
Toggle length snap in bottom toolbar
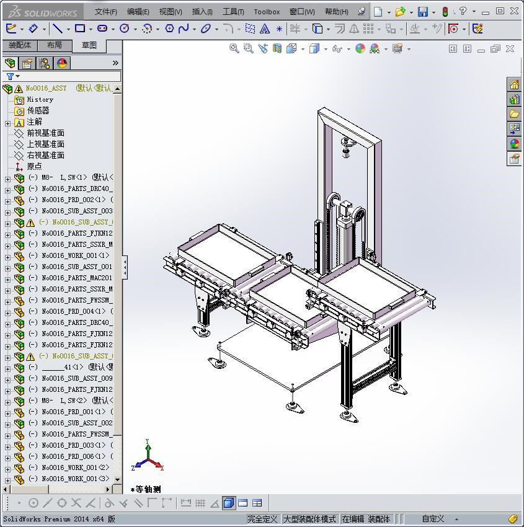(x=185, y=503)
